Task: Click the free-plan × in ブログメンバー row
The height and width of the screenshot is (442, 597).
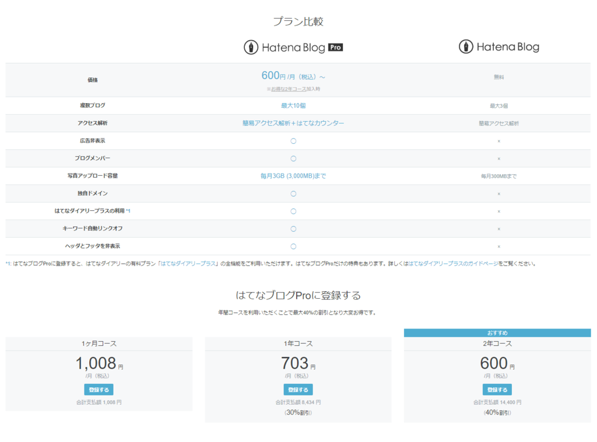Action: coord(499,158)
